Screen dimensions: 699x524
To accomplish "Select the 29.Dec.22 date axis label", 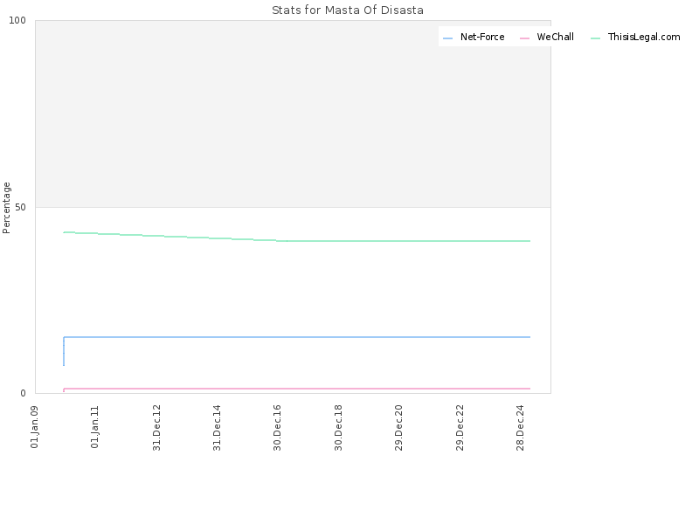I will (460, 428).
